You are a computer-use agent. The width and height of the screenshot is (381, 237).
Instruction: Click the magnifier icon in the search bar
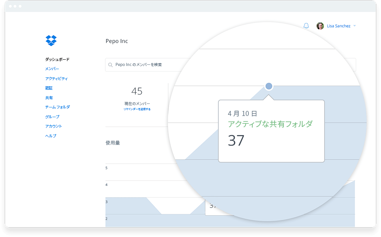(x=110, y=65)
